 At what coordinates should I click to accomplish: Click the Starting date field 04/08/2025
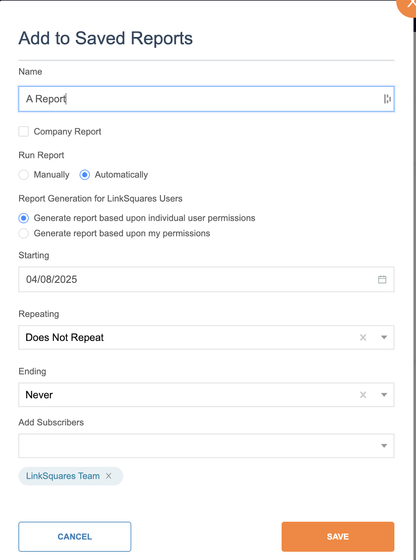click(206, 279)
